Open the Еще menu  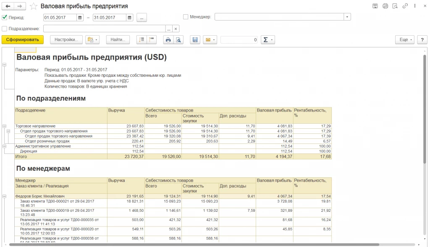point(405,40)
